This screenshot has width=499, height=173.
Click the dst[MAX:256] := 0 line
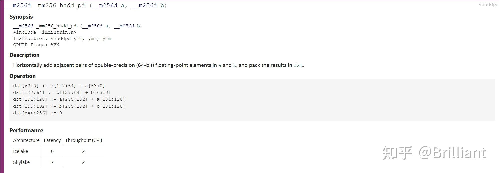37,113
